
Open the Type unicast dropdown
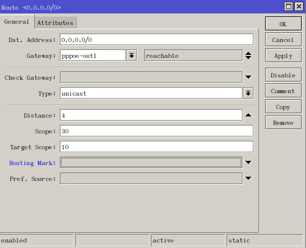(248, 93)
